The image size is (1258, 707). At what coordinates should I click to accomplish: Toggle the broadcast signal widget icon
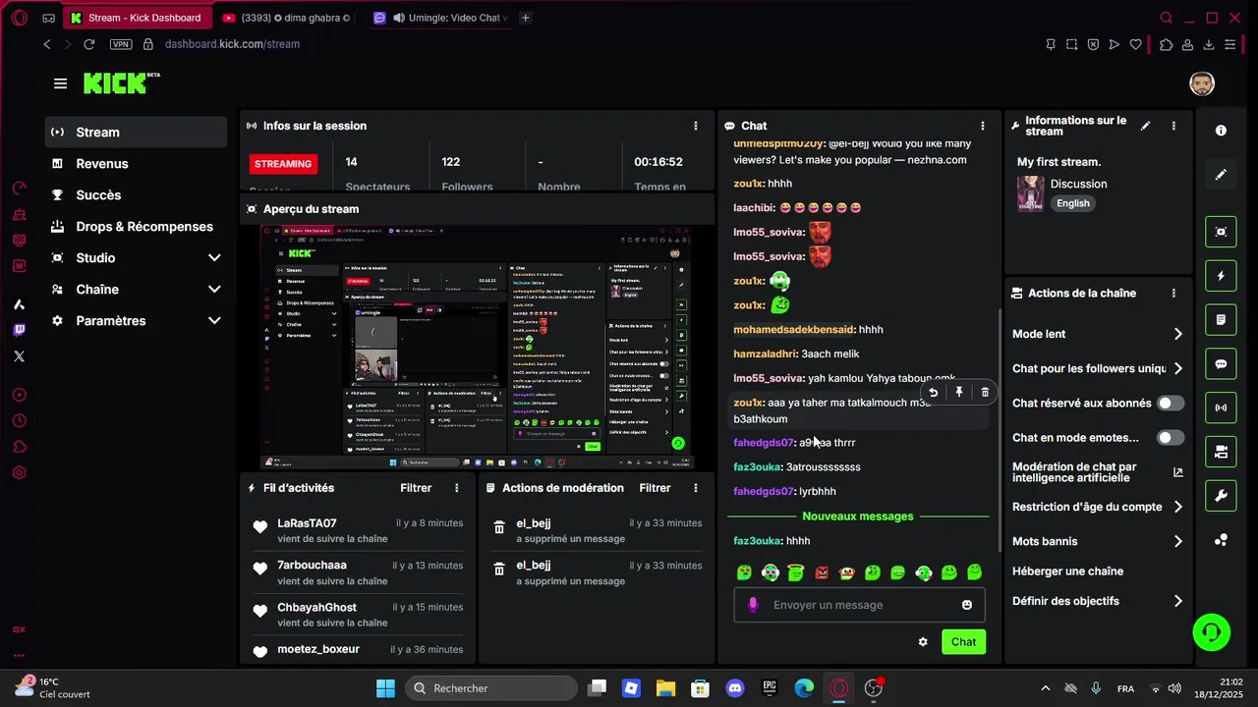(x=1221, y=408)
